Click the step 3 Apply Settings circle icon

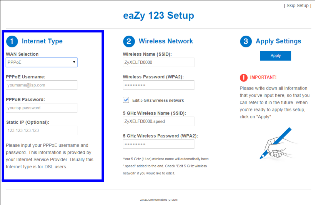click(245, 41)
